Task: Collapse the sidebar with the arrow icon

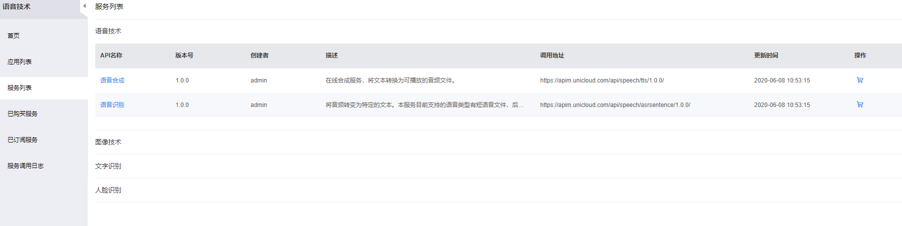Action: click(x=84, y=6)
